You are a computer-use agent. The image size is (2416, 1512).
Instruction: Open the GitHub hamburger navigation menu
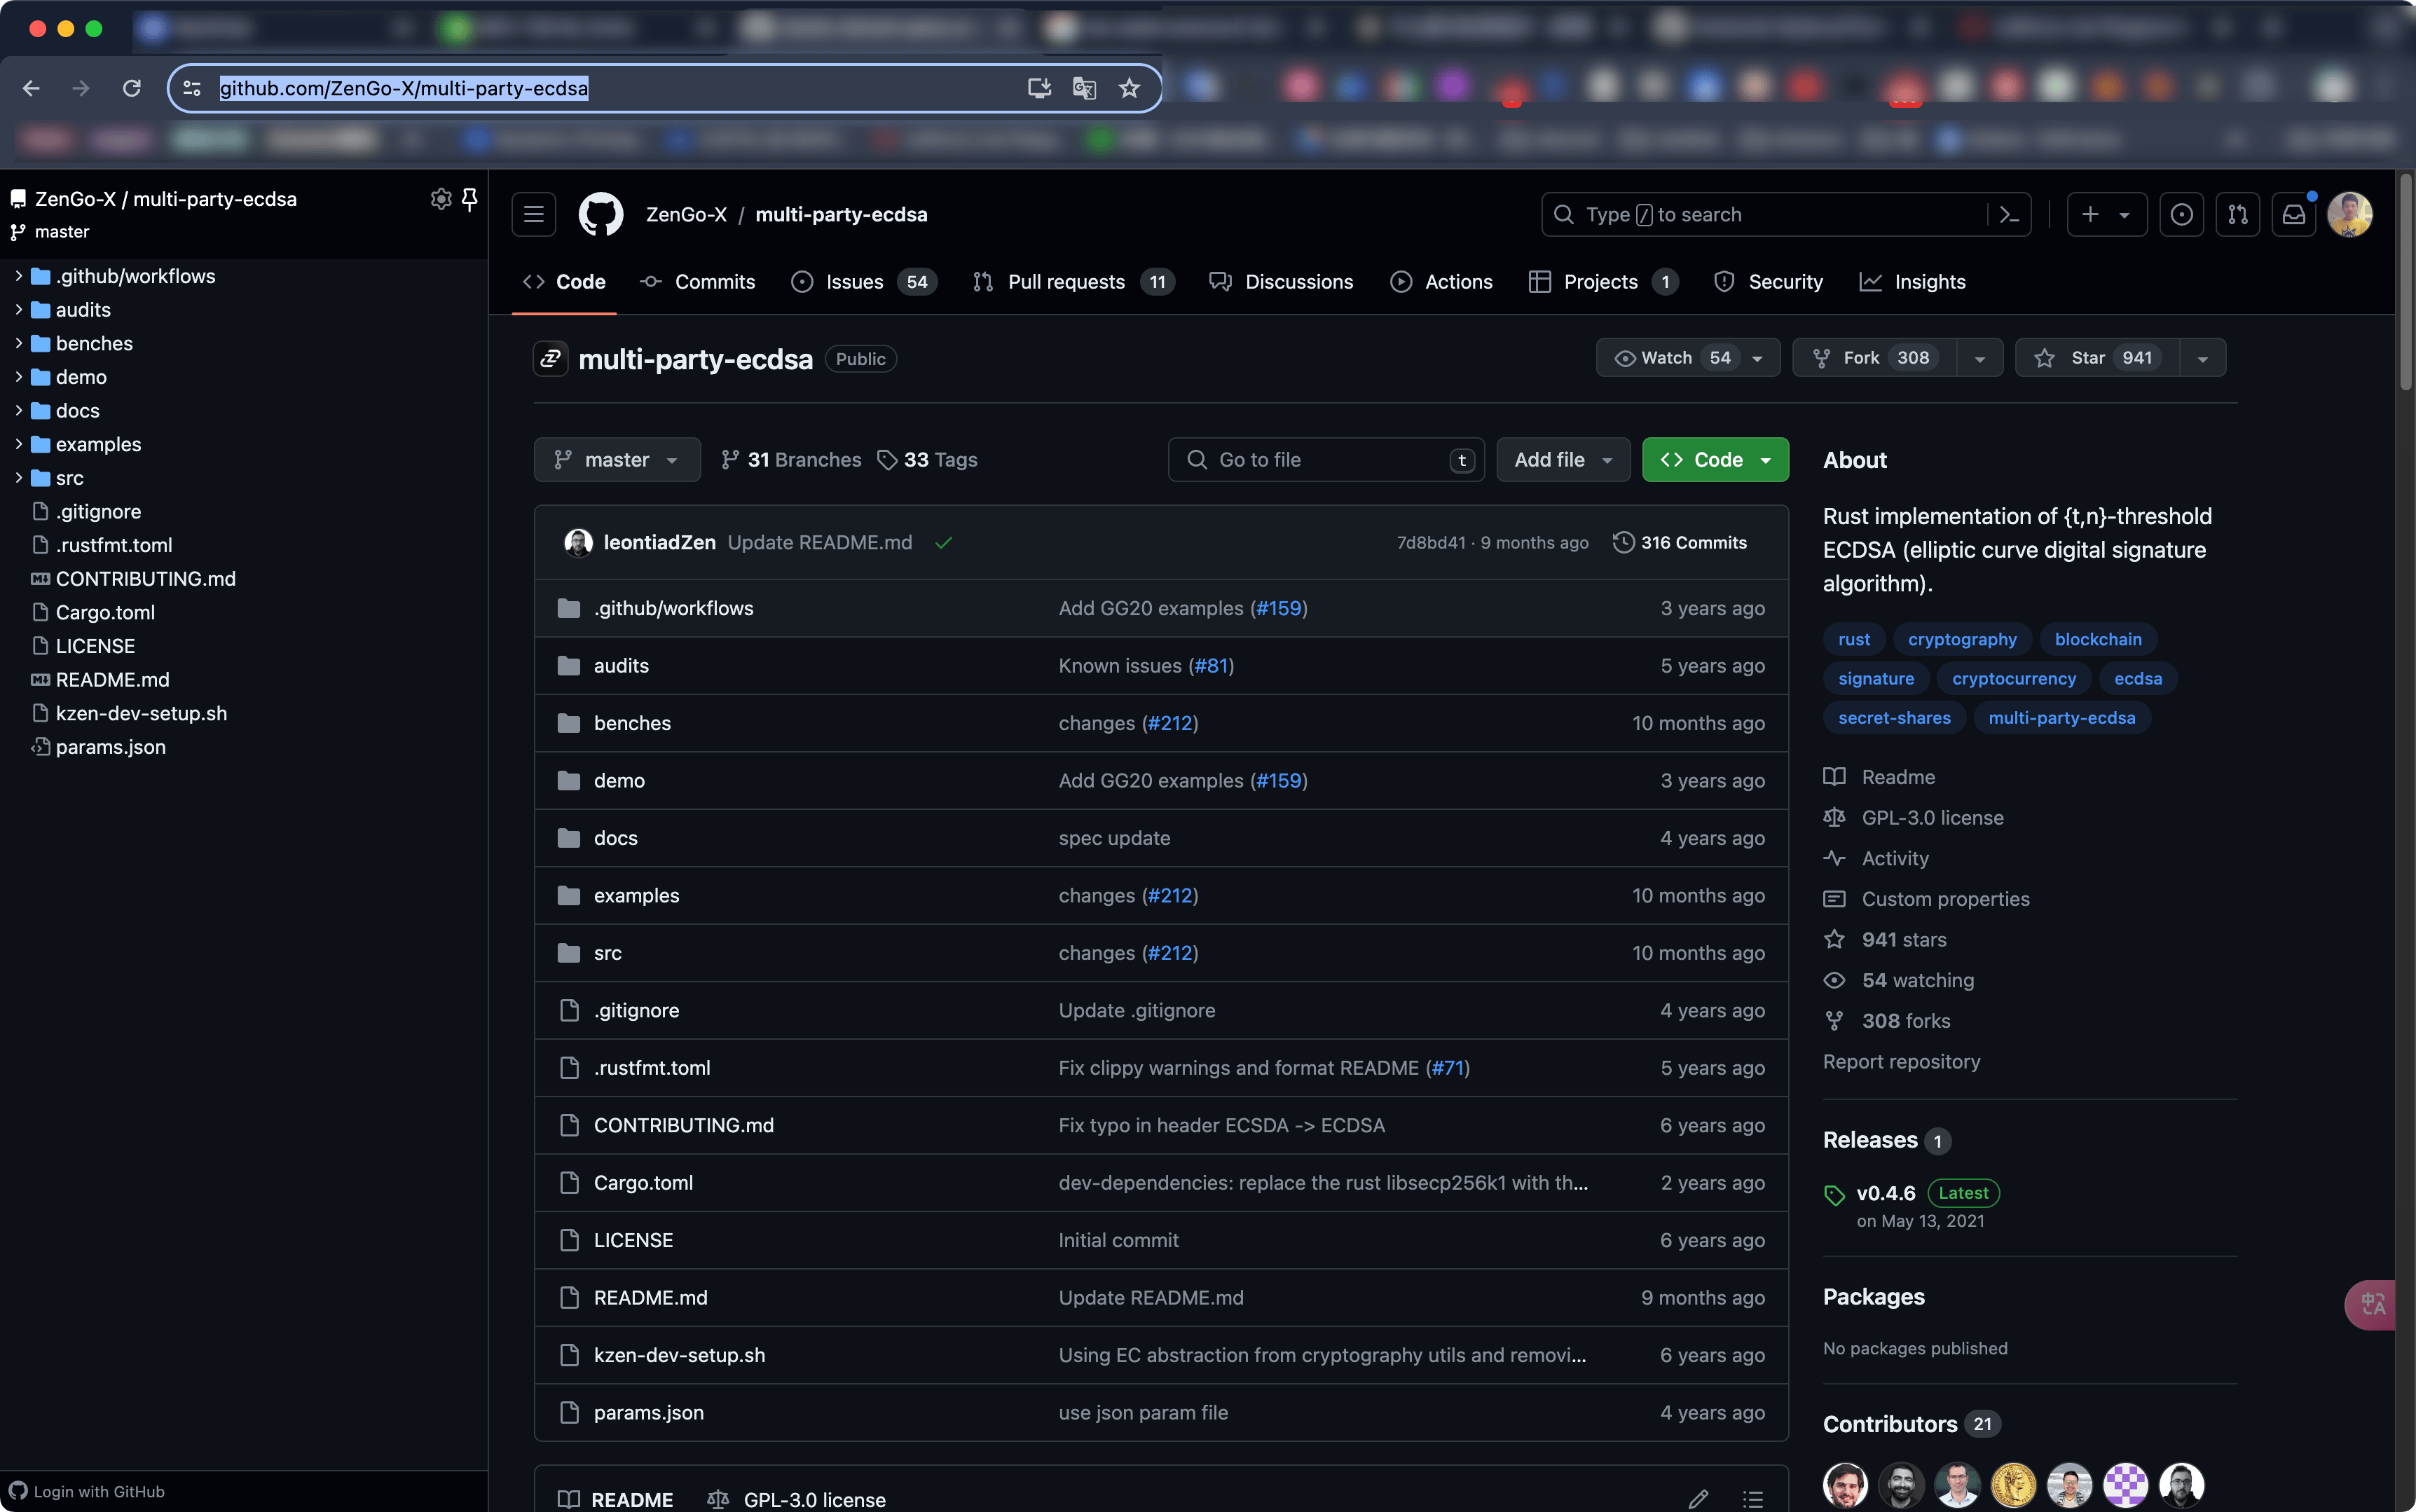534,214
